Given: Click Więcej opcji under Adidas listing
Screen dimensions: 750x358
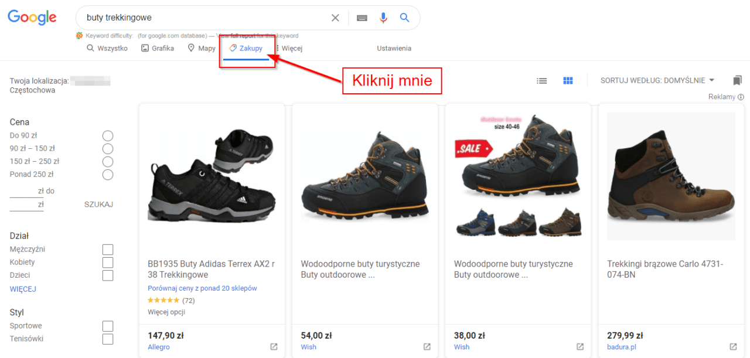Looking at the screenshot, I should pyautogui.click(x=166, y=312).
